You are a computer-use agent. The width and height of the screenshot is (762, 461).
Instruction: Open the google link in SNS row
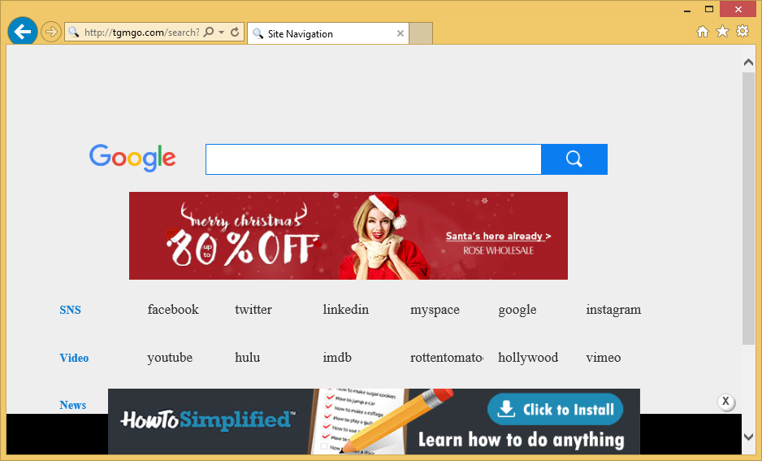[517, 311]
